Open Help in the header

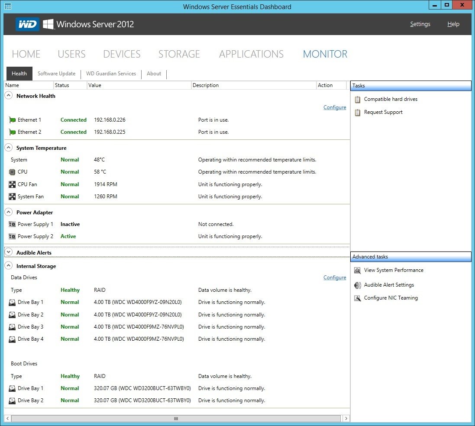pyautogui.click(x=453, y=24)
